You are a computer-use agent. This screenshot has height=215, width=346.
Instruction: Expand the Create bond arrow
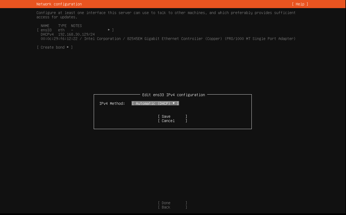(x=68, y=47)
